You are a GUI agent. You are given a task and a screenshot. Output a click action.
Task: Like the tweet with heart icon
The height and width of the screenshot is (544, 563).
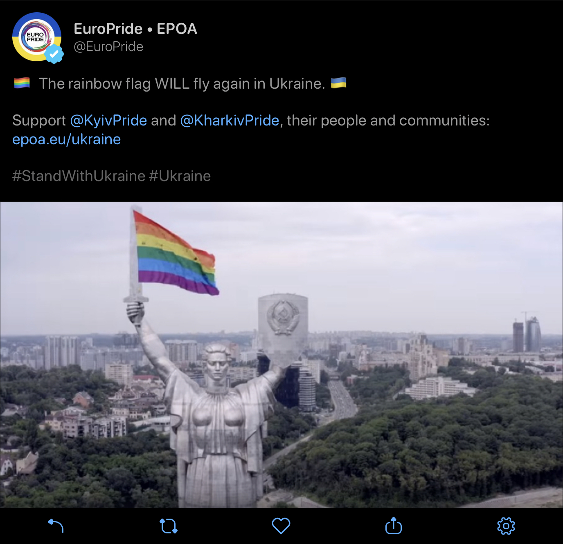pos(281,526)
